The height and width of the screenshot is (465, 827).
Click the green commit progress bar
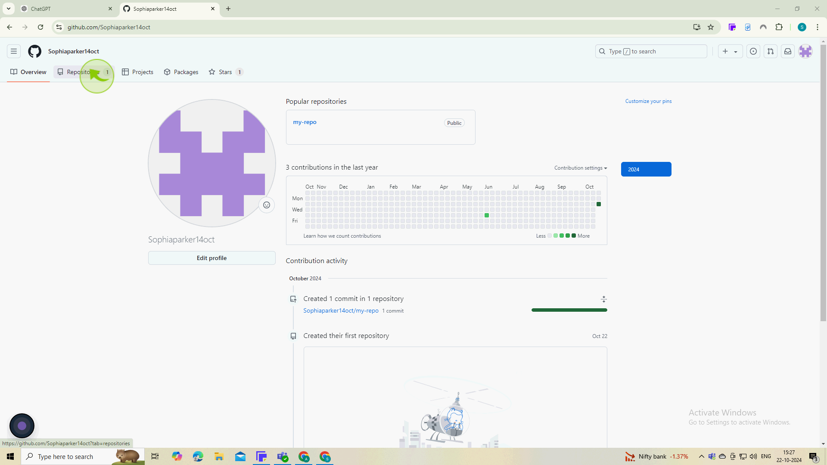569,310
